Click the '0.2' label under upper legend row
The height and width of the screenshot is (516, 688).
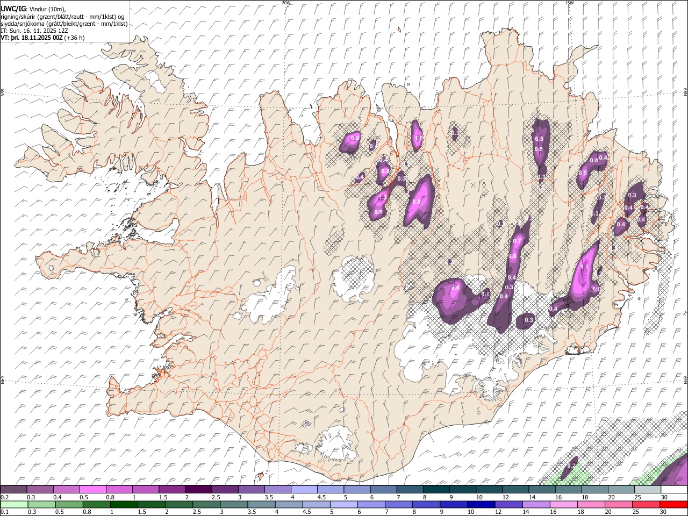pos(4,497)
